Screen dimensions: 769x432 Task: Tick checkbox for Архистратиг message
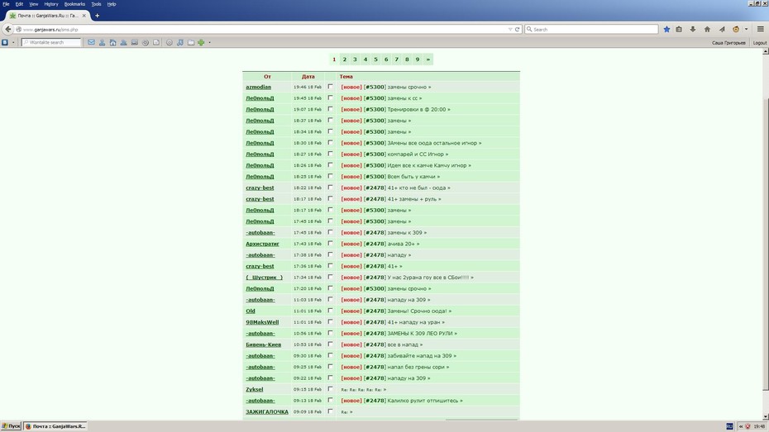pos(330,244)
